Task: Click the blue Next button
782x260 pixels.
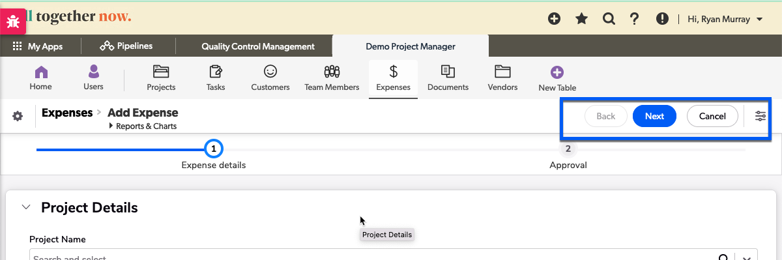Action: coord(654,116)
